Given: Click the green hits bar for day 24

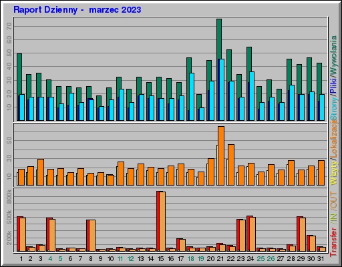Looking at the screenshot, I should (x=249, y=59).
